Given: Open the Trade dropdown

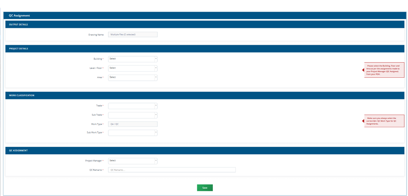Looking at the screenshot, I should (133, 106).
